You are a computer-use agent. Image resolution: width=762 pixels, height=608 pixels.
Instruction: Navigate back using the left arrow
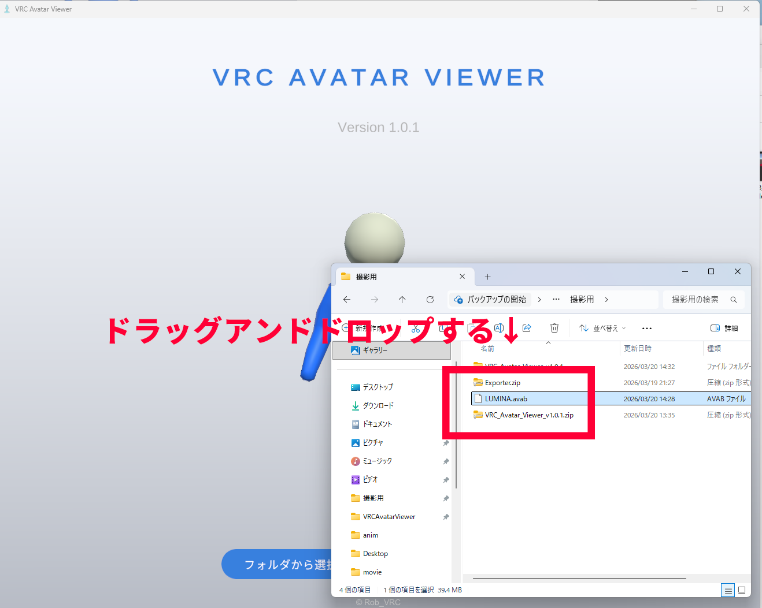(x=347, y=300)
